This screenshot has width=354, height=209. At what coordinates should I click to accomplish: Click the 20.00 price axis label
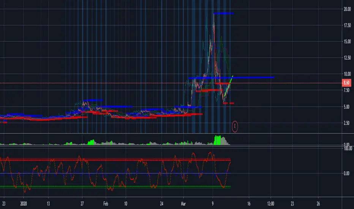[347, 9]
